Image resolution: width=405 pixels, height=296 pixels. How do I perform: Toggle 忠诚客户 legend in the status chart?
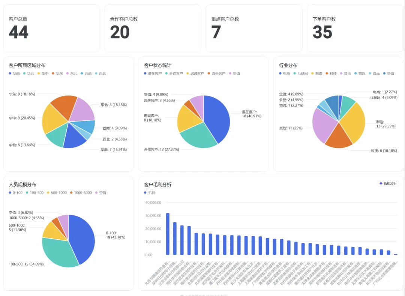(195, 73)
